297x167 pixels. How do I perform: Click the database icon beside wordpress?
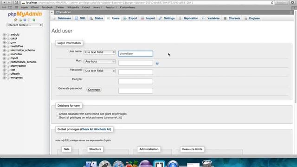pos(8,78)
